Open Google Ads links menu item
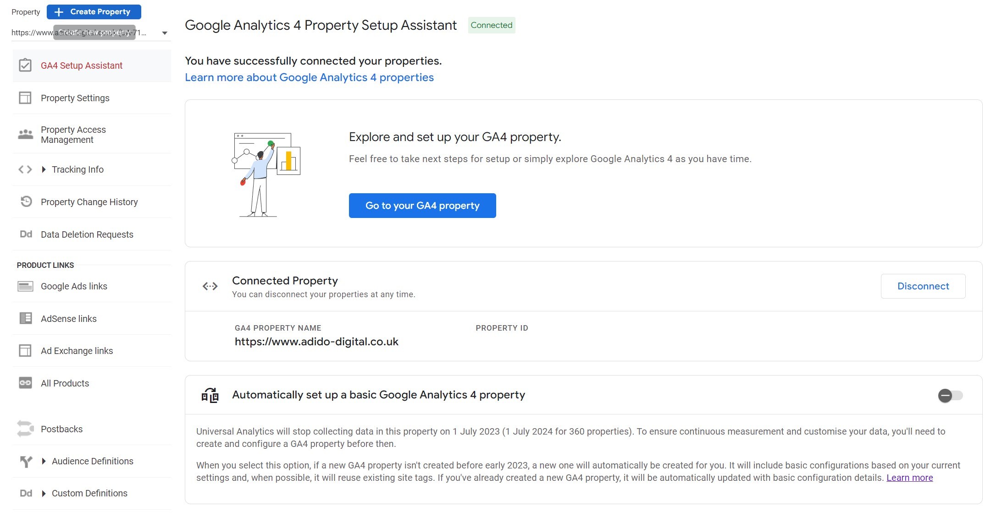The width and height of the screenshot is (991, 517). click(x=92, y=286)
